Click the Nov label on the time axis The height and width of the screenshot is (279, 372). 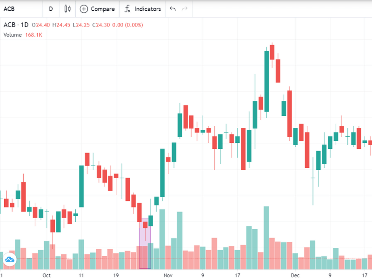(168, 275)
